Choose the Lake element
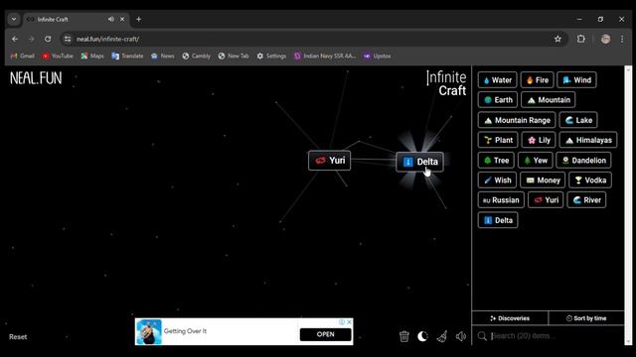The width and height of the screenshot is (636, 357). [578, 120]
